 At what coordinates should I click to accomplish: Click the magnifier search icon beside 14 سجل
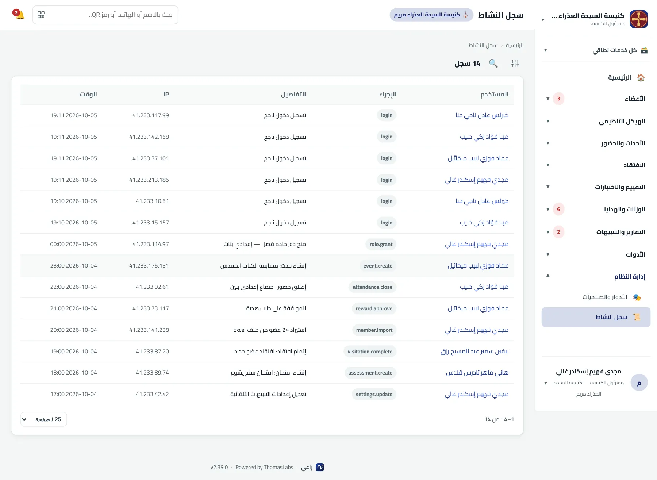[493, 64]
